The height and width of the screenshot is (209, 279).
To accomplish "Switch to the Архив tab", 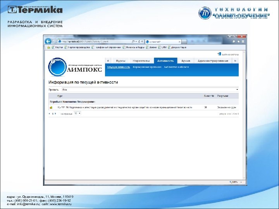I will (186, 61).
